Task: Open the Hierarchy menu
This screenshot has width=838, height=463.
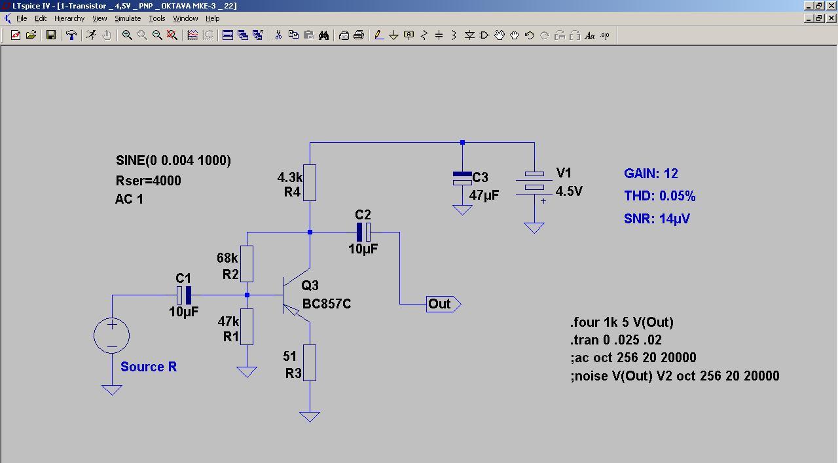Action: click(x=69, y=18)
